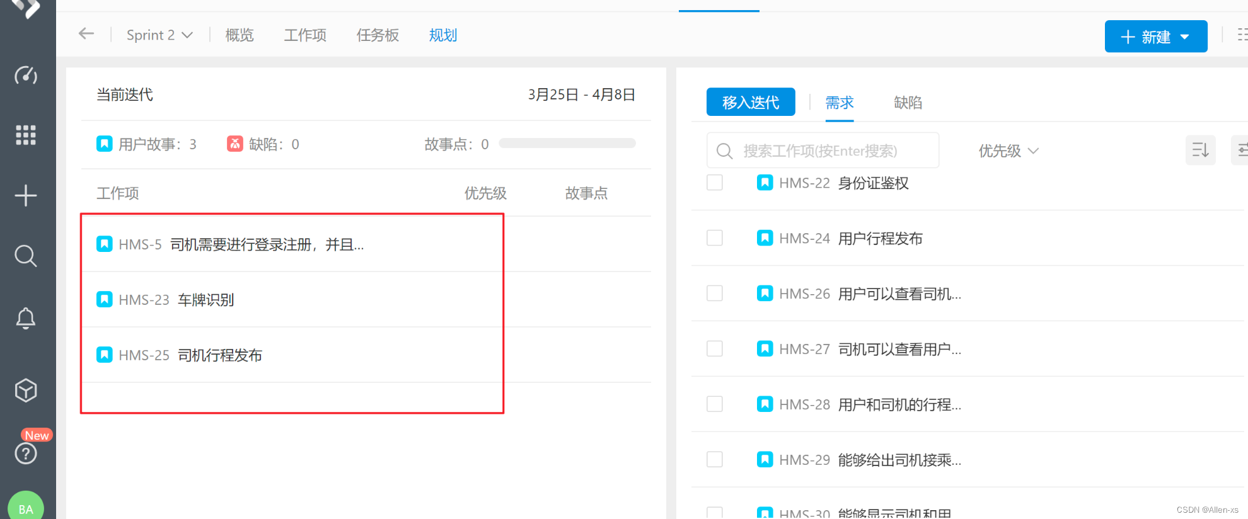Open the notifications bell icon

(x=26, y=318)
